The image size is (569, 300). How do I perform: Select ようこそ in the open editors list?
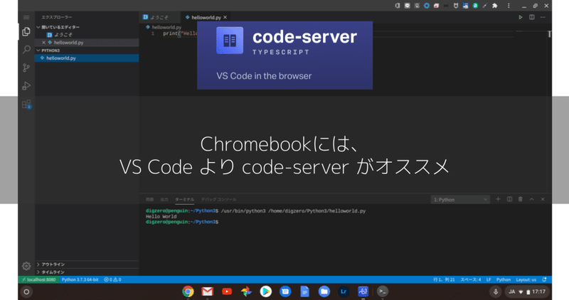tap(87, 35)
